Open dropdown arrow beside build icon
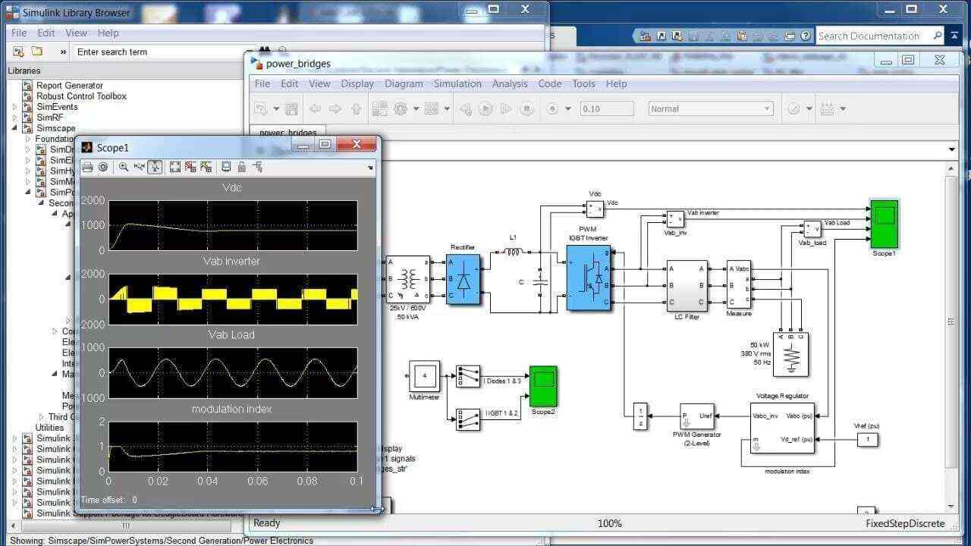This screenshot has width=971, height=546. (x=843, y=109)
